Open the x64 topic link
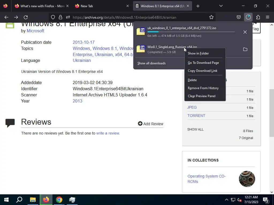Screen dimensions: 274x205 tap(119, 54)
